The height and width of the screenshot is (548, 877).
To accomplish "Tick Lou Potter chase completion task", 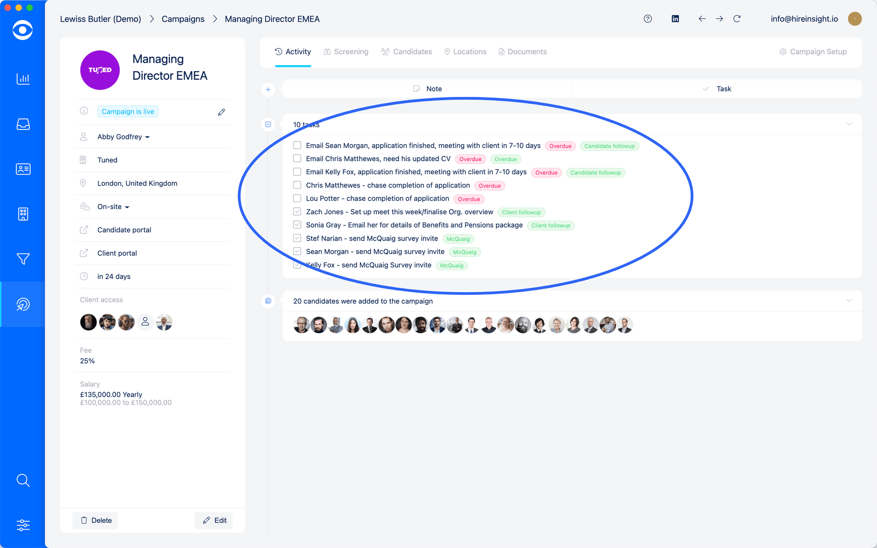I will (x=297, y=198).
